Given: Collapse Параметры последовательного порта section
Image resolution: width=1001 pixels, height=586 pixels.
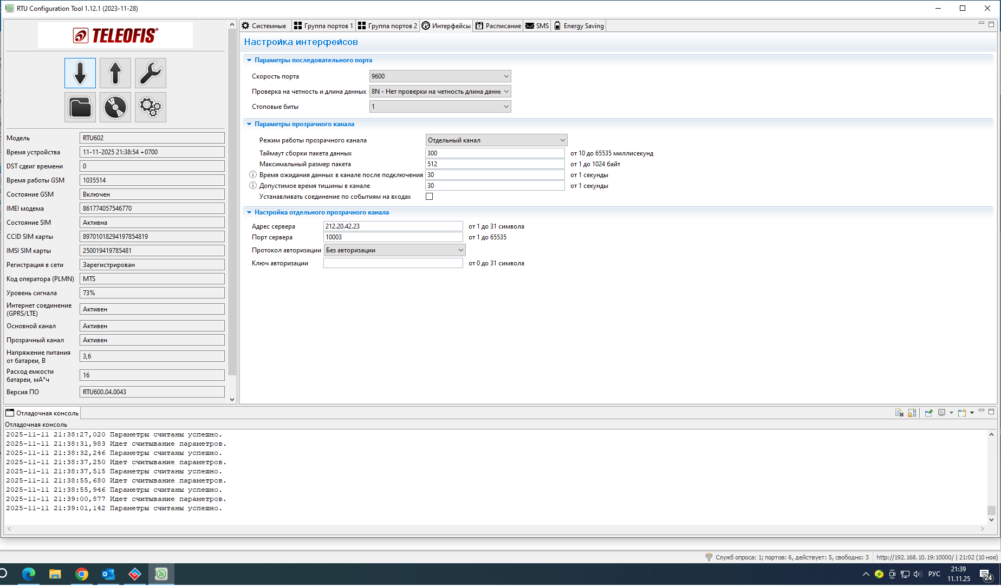Looking at the screenshot, I should pos(249,60).
